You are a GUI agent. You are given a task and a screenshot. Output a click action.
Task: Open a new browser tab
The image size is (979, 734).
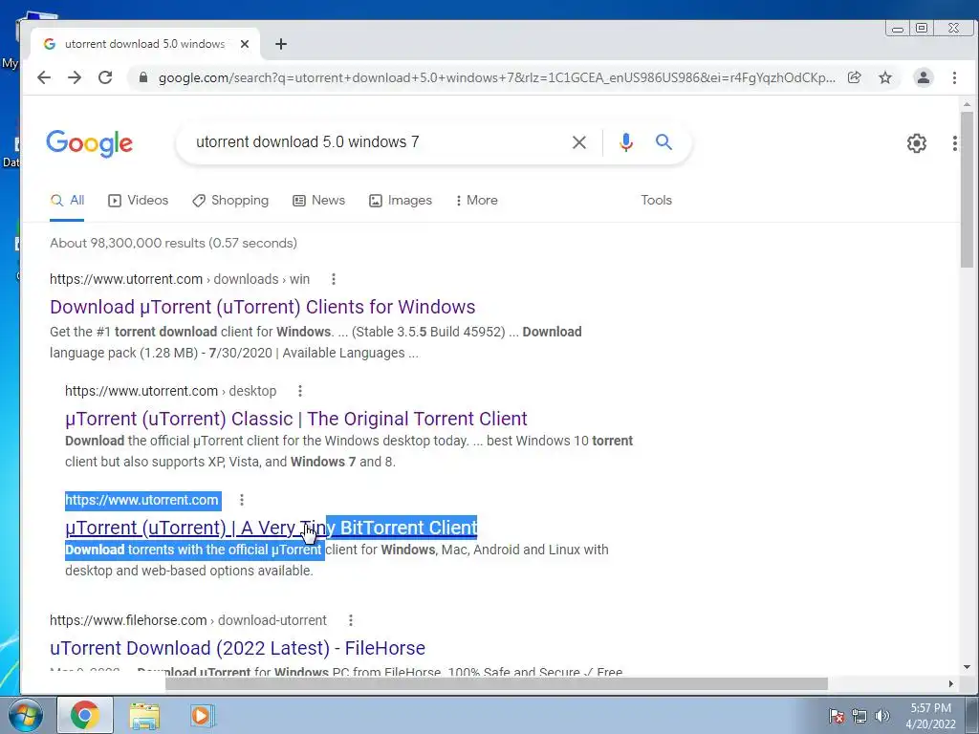tap(281, 44)
